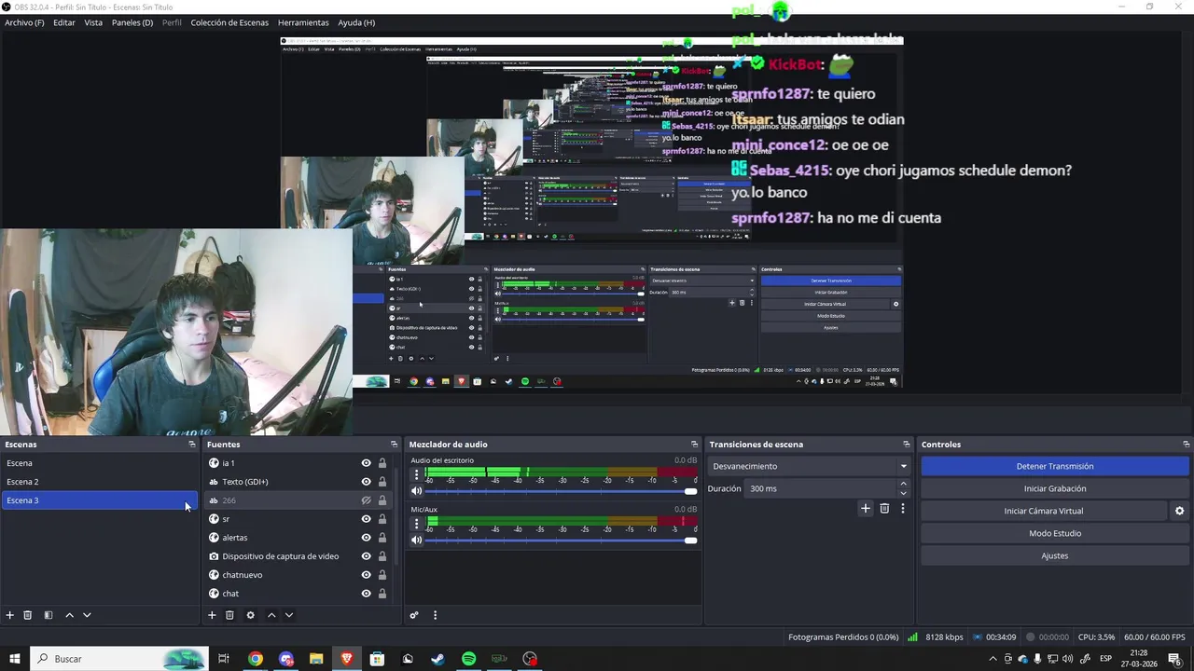This screenshot has width=1194, height=671.
Task: Open virtual camera settings gear
Action: coord(1179,511)
